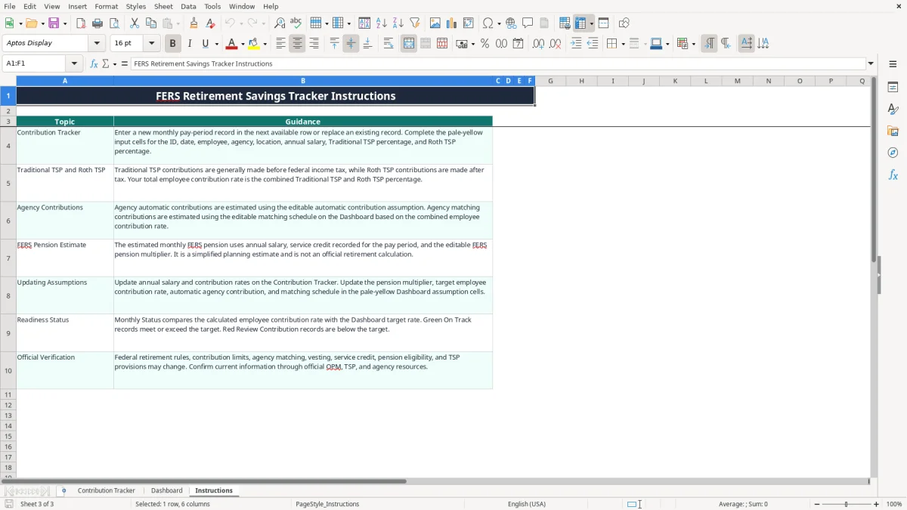Insert an image

(435, 23)
